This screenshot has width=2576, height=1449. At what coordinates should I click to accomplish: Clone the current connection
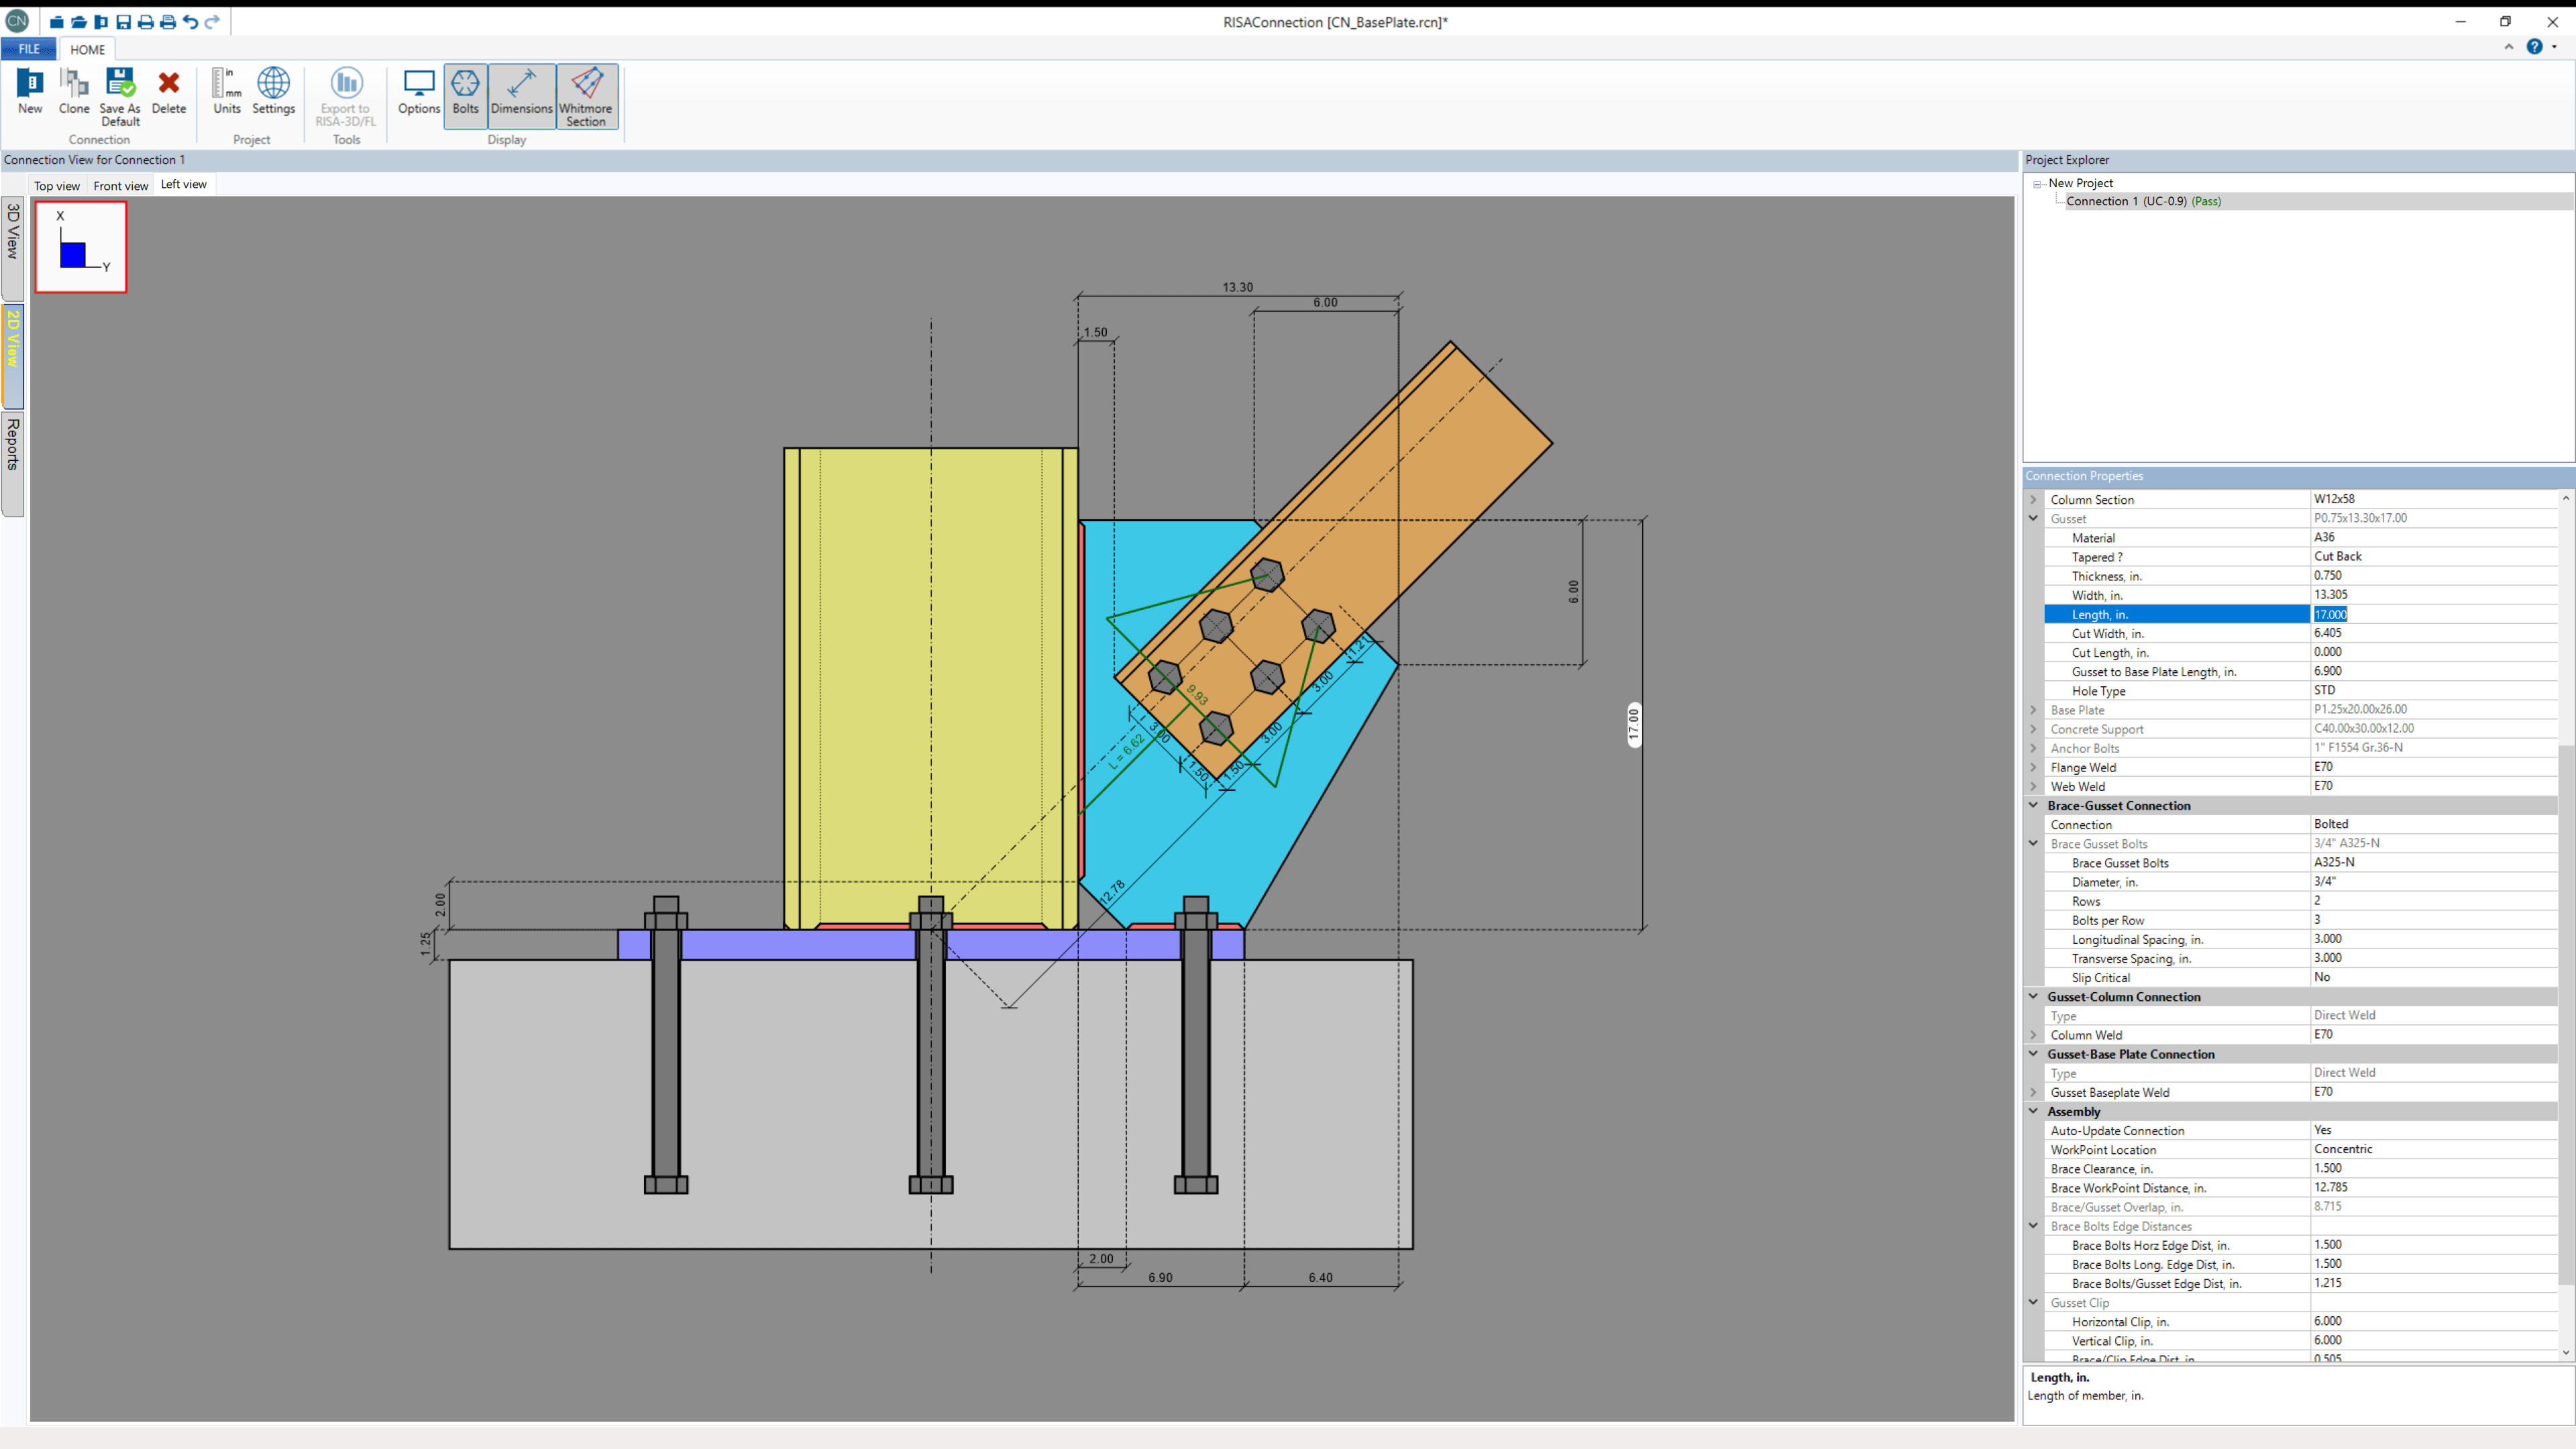tap(74, 93)
